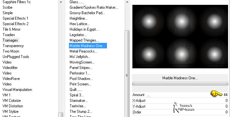Screen dimensions: 230x117
Task: Select the VM Colorize category
Action: tap(12, 101)
